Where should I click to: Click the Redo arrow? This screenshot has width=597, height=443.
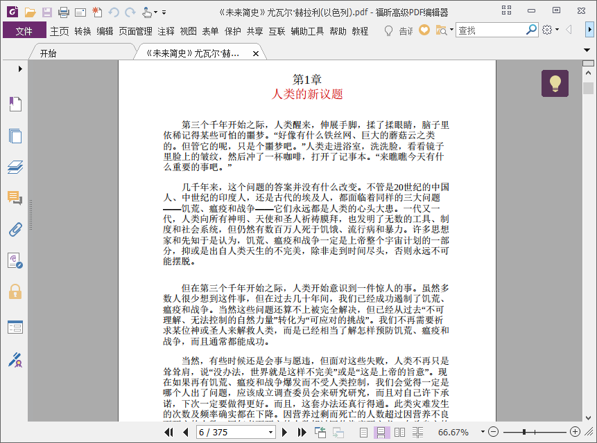[x=130, y=12]
